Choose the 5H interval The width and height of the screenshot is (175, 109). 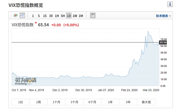tap(63, 16)
